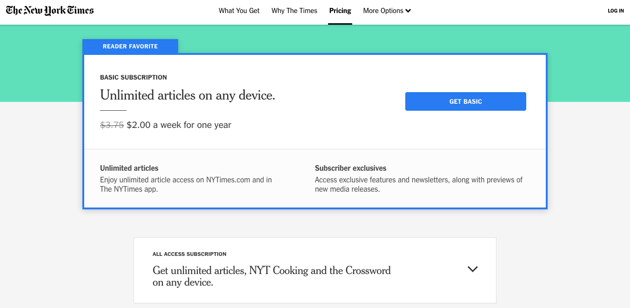This screenshot has width=630, height=308.
Task: Click the Unlimited articles feature heading
Action: pyautogui.click(x=129, y=168)
